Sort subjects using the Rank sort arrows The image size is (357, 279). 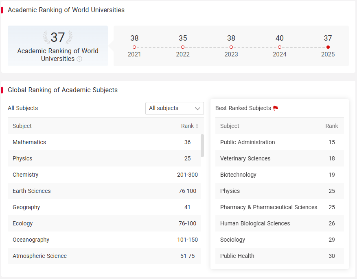(x=197, y=126)
